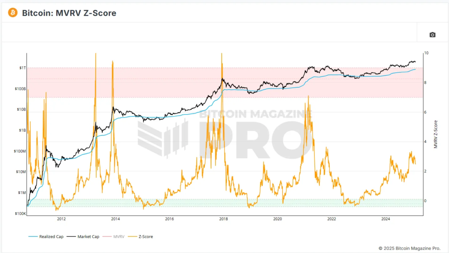Click the MVRV Z-Score vertical axis title
The height and width of the screenshot is (253, 449).
(435, 134)
